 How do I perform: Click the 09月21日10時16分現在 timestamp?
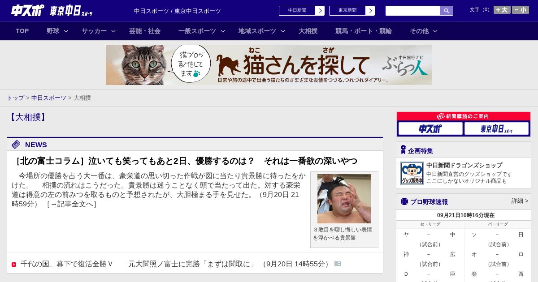pyautogui.click(x=466, y=215)
